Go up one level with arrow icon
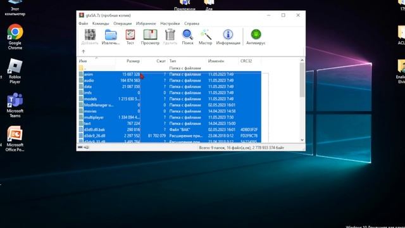Image resolution: width=405 pixels, height=228 pixels. pyautogui.click(x=84, y=51)
